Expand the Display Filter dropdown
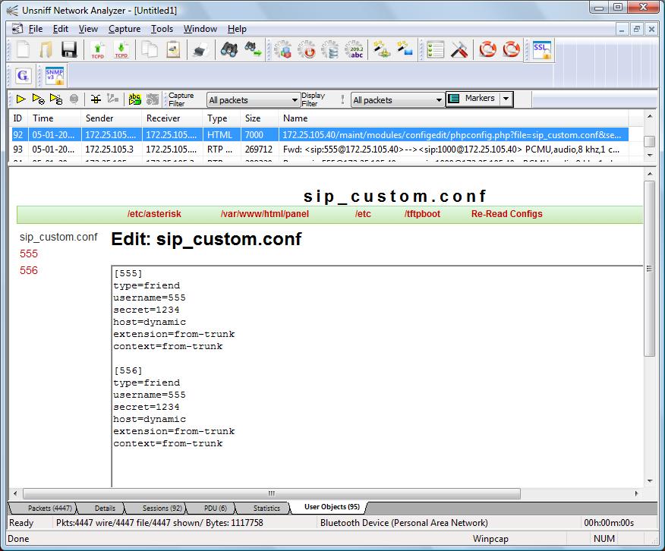The width and height of the screenshot is (665, 551). point(439,100)
